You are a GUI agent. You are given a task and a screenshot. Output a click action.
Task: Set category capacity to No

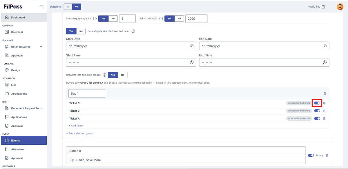[113, 19]
